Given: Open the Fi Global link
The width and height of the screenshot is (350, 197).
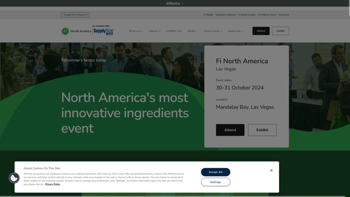Looking at the screenshot, I should pyautogui.click(x=208, y=15).
